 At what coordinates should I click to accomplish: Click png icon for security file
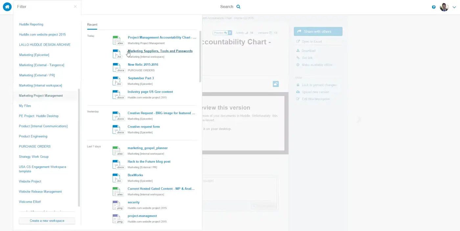118,205
